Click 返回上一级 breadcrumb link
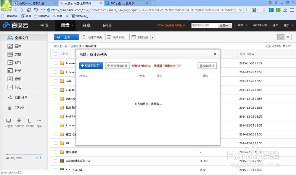Viewport: 296px width, 175px height. (61, 46)
